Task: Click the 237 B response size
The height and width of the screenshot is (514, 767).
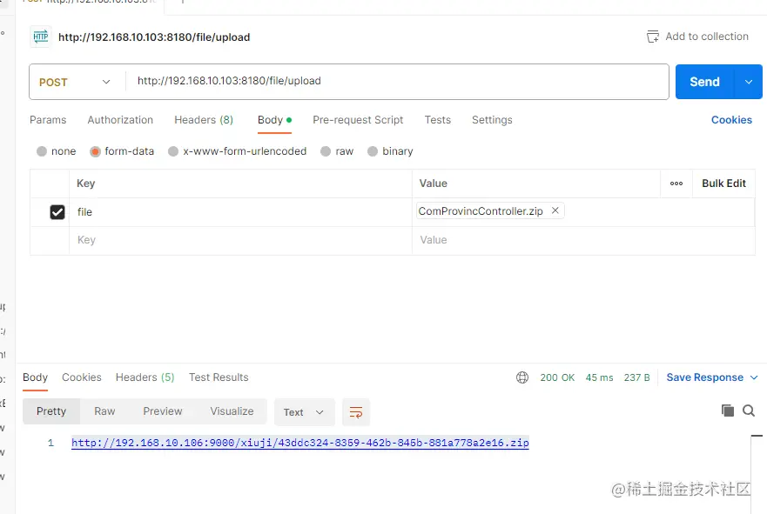Action: coord(637,377)
